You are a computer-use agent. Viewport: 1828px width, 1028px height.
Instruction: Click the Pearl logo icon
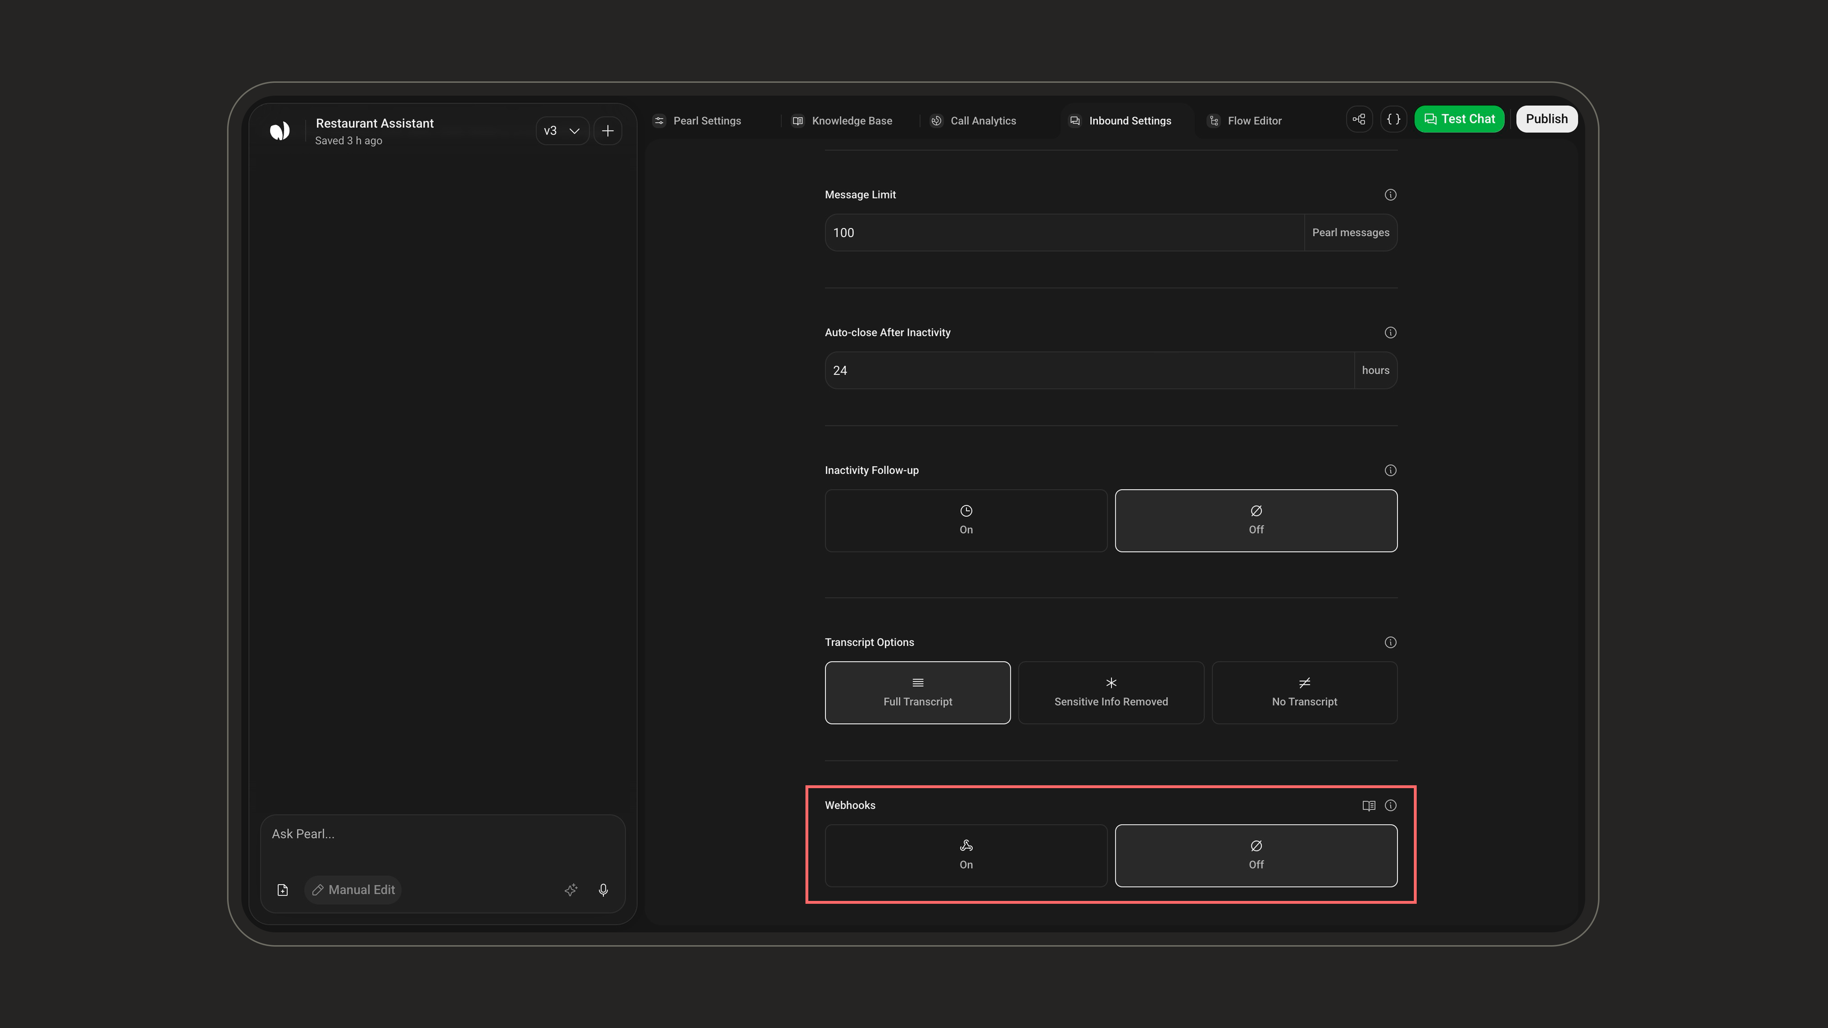[280, 131]
